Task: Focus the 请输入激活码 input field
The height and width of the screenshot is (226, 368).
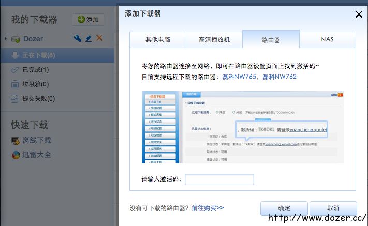Action: (219, 179)
